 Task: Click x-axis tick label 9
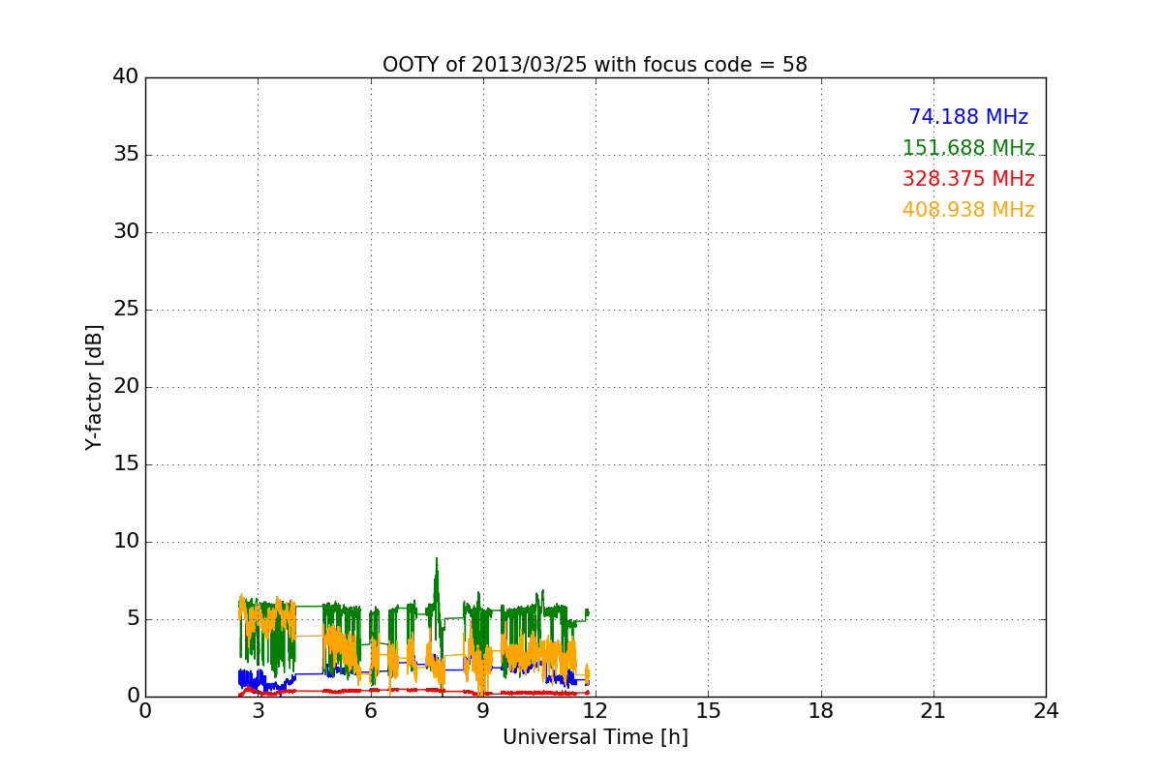pos(483,711)
